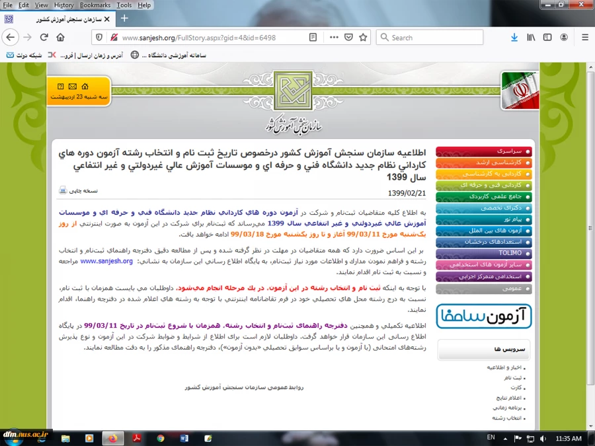This screenshot has width=595, height=446.
Task: Toggle the sidebar view
Action: 547,37
